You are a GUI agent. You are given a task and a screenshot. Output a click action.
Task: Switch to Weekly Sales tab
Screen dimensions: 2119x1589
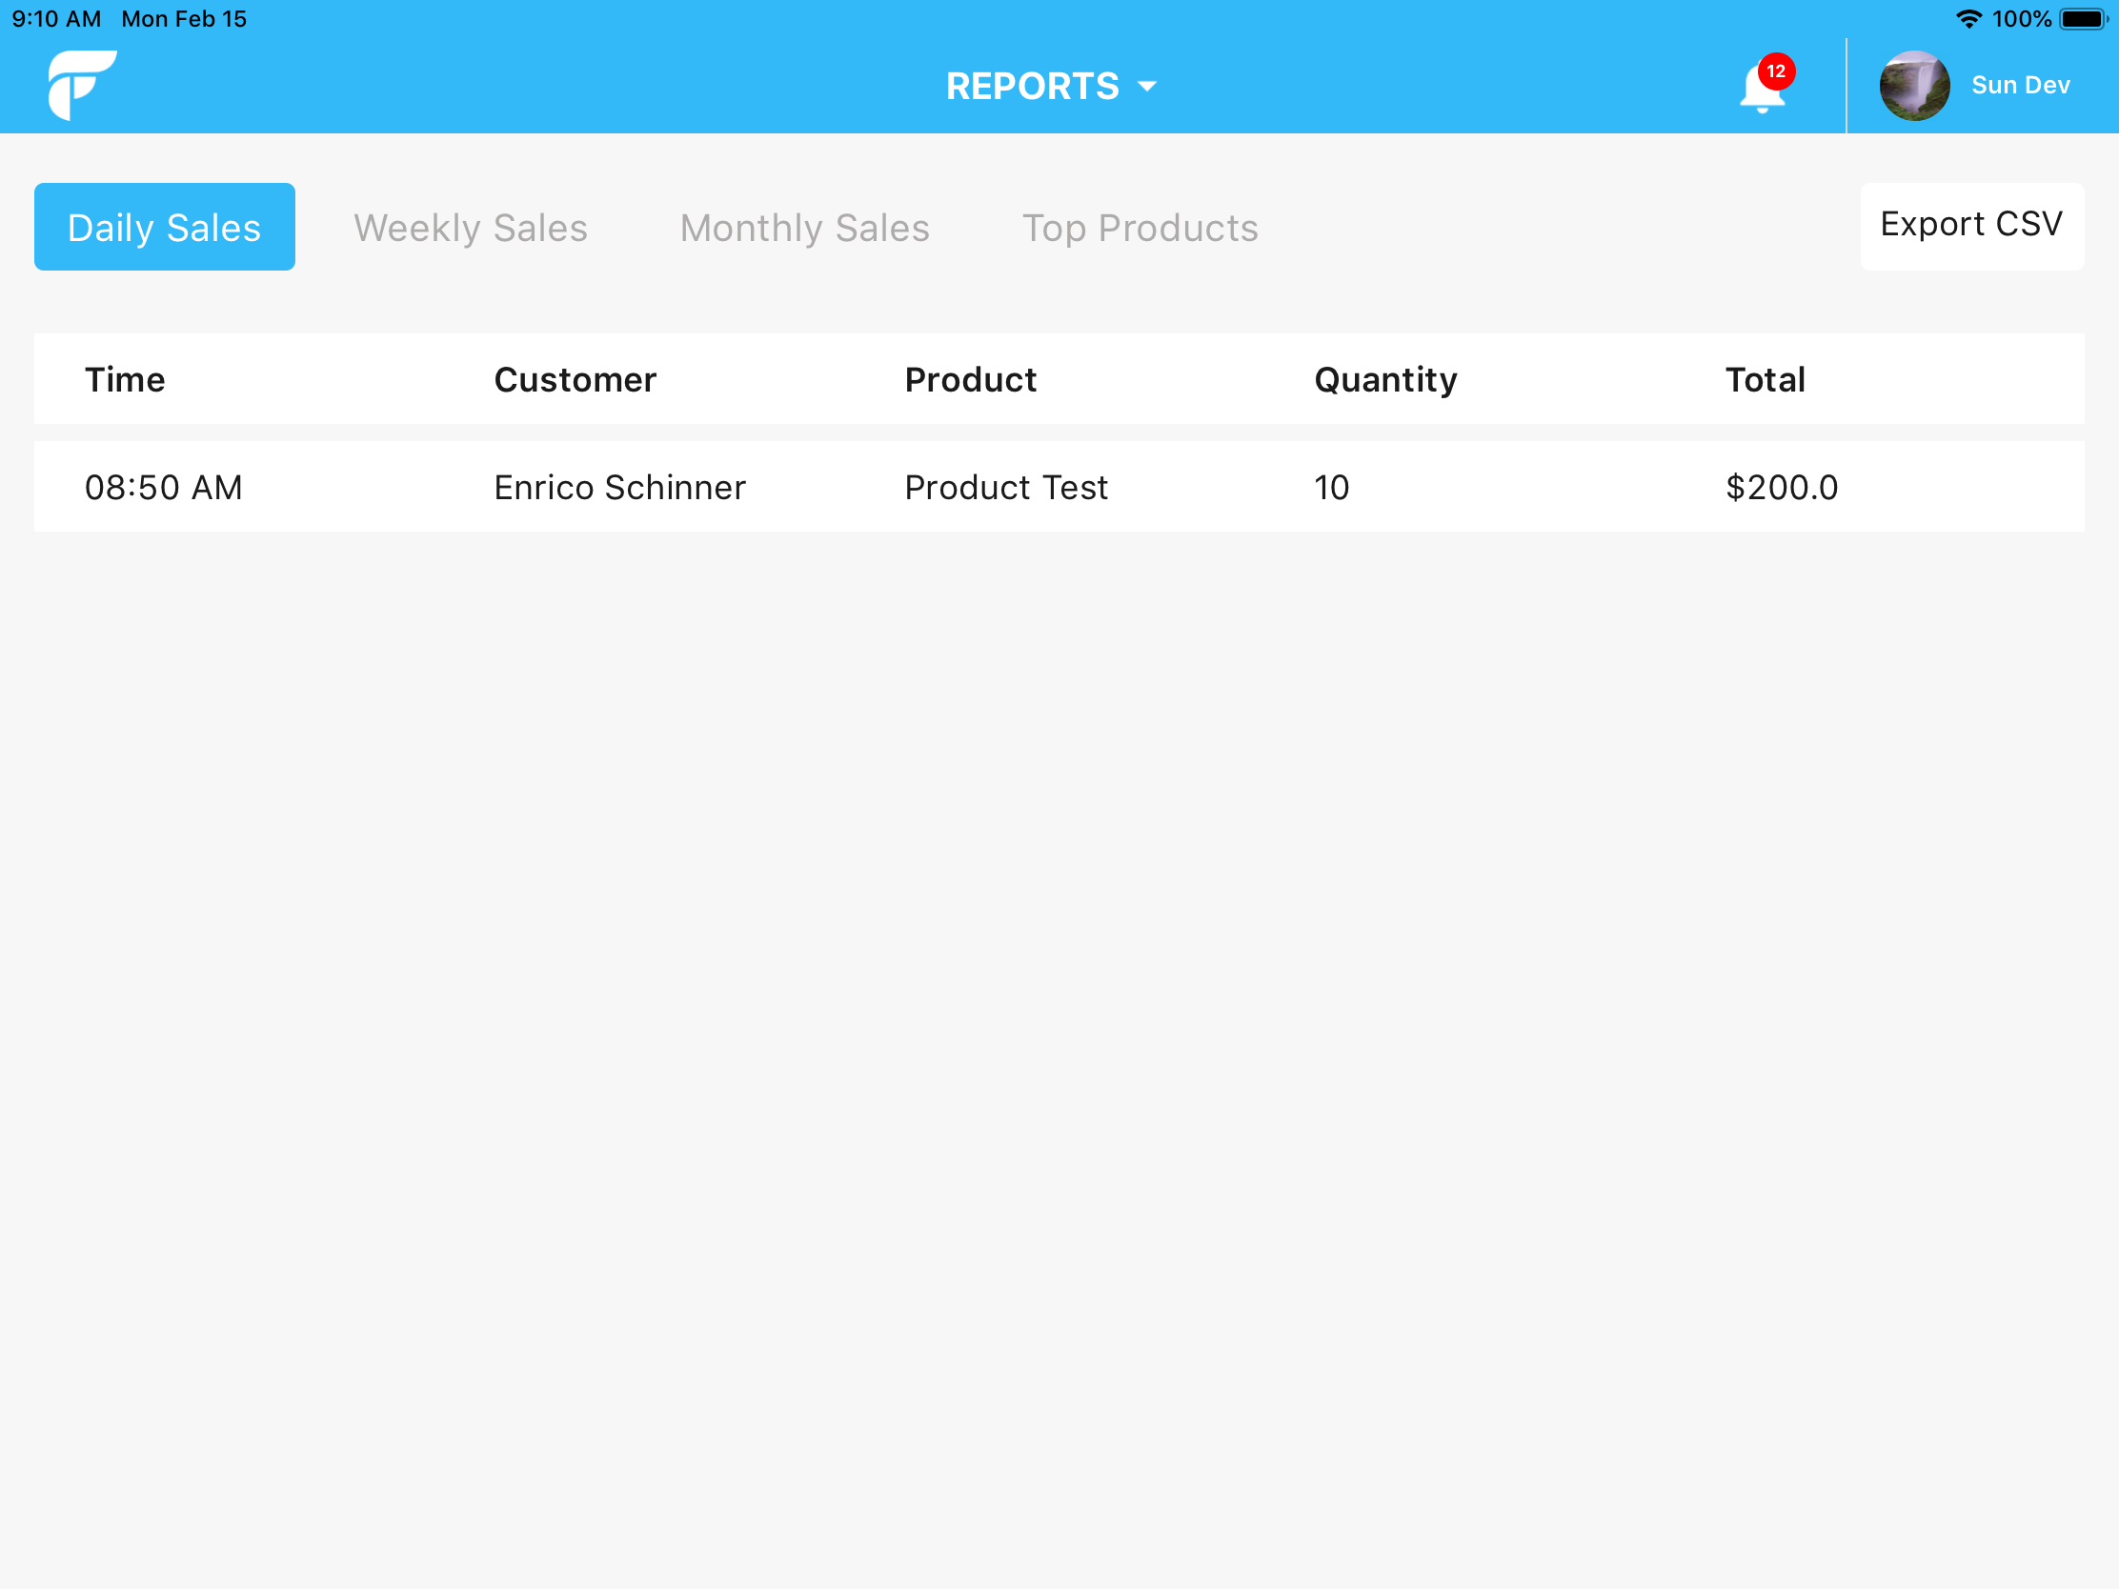pos(471,228)
